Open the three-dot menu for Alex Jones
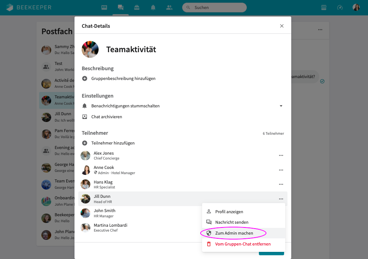 (x=281, y=155)
